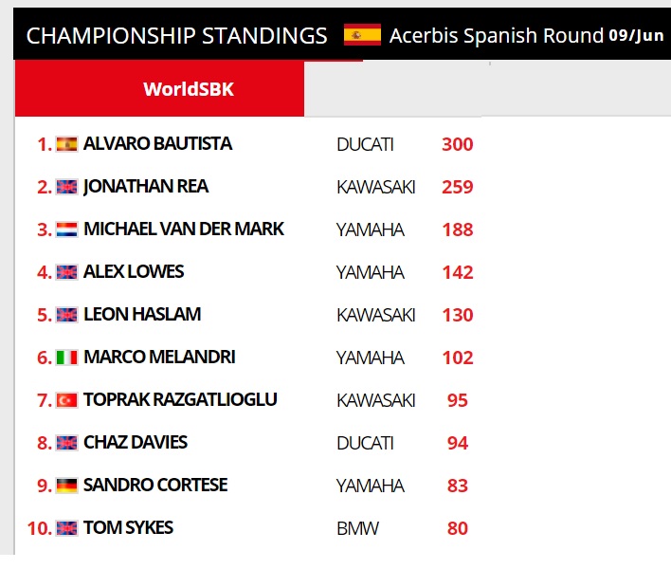Click Leon Haslam's name

click(x=142, y=314)
